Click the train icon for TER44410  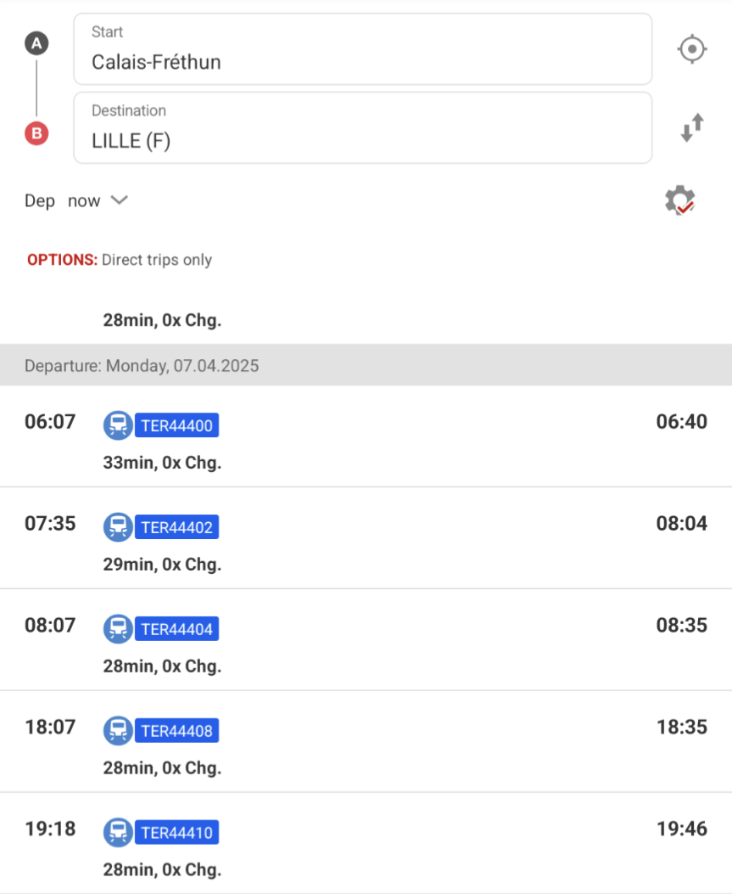click(118, 832)
